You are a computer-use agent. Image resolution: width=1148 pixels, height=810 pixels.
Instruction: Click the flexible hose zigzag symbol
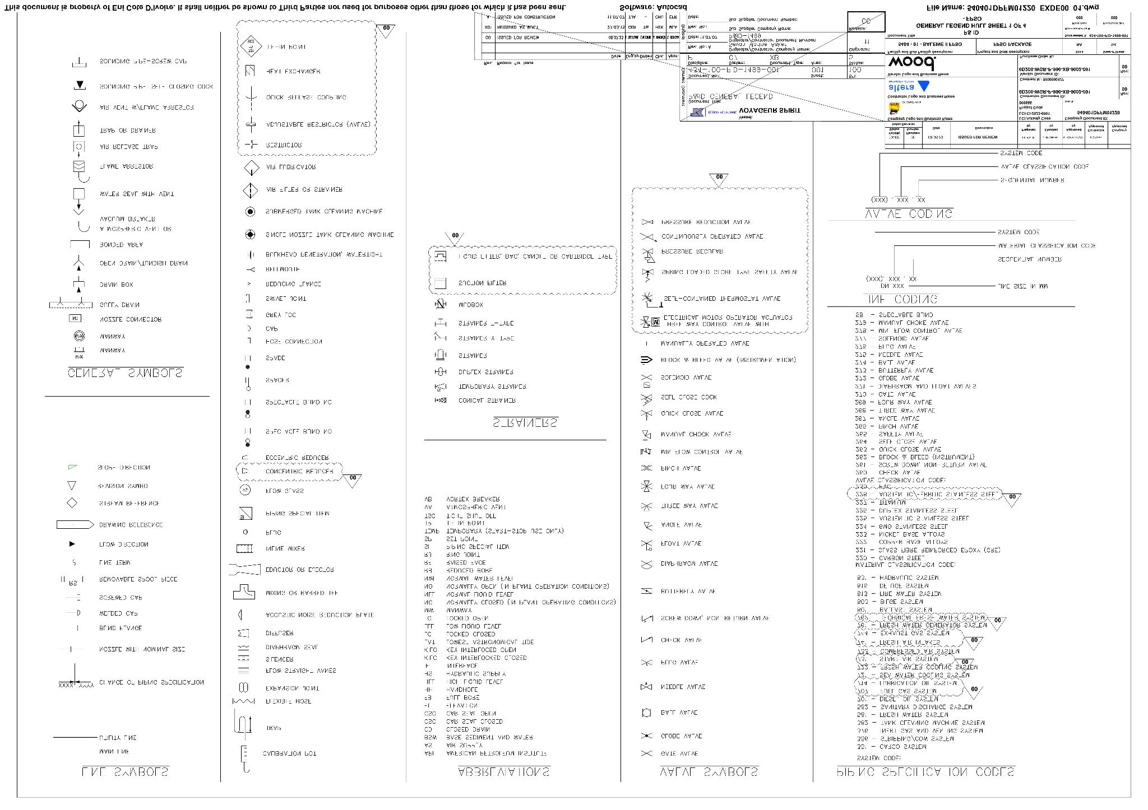click(243, 701)
